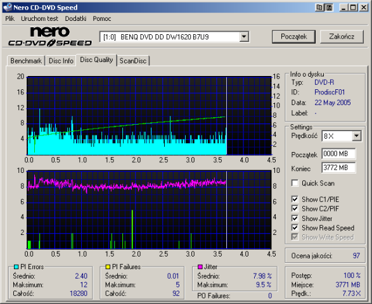This screenshot has height=304, width=372.
Task: Switch to the ScanDisc tab
Action: 133,61
